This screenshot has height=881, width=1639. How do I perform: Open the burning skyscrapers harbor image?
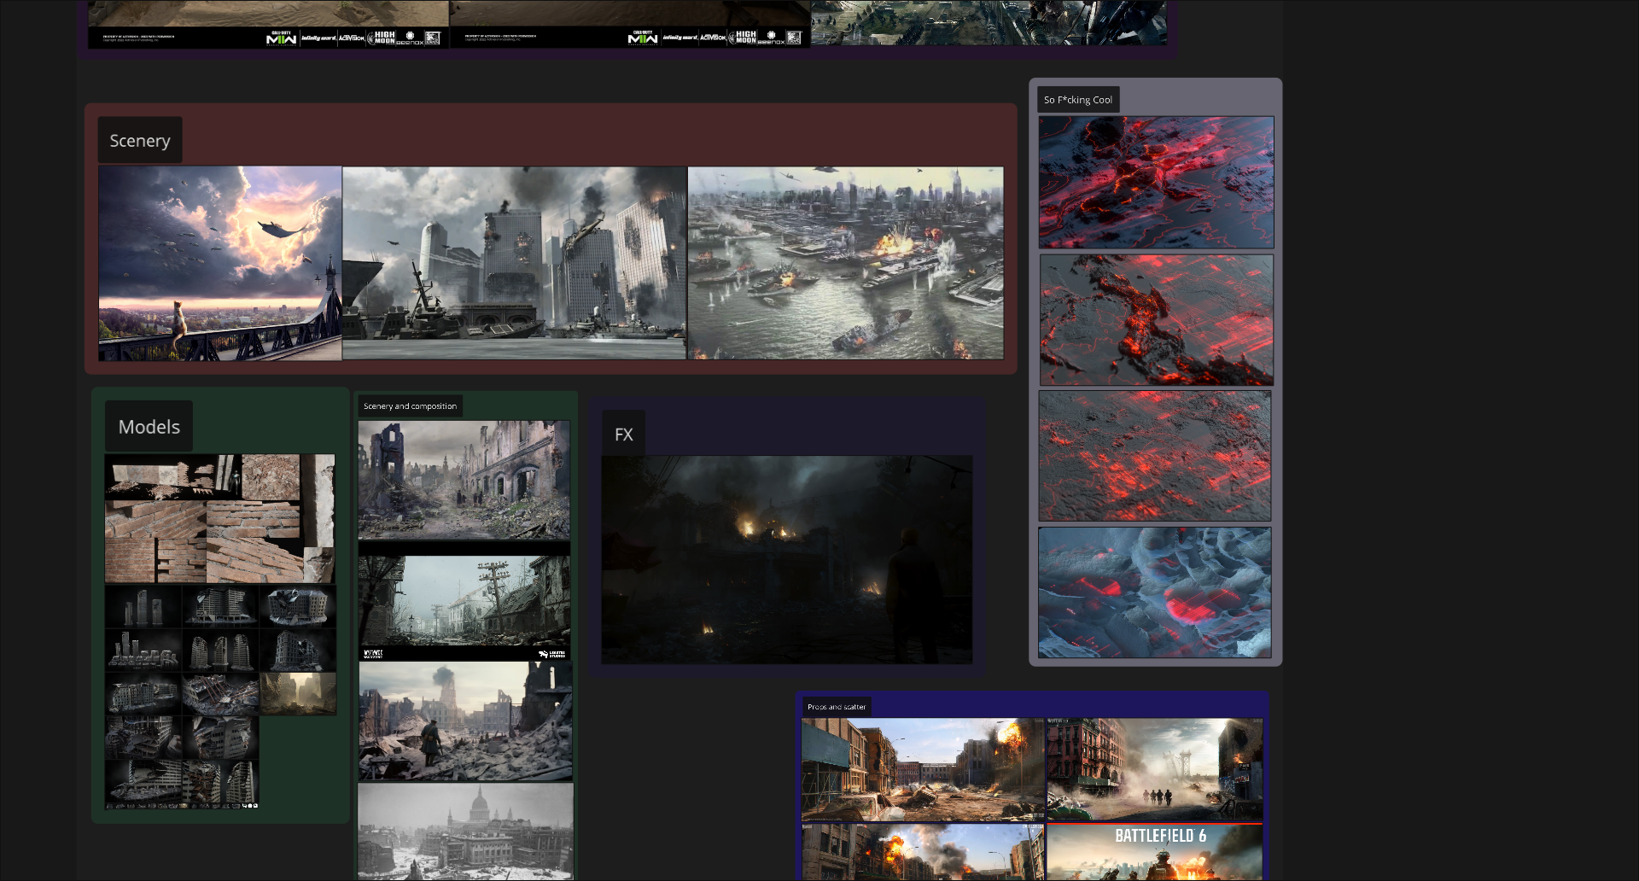coord(515,263)
